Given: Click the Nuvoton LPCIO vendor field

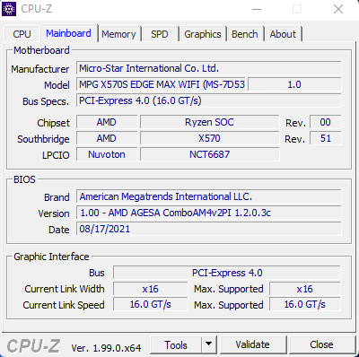Looking at the screenshot, I should click(107, 154).
